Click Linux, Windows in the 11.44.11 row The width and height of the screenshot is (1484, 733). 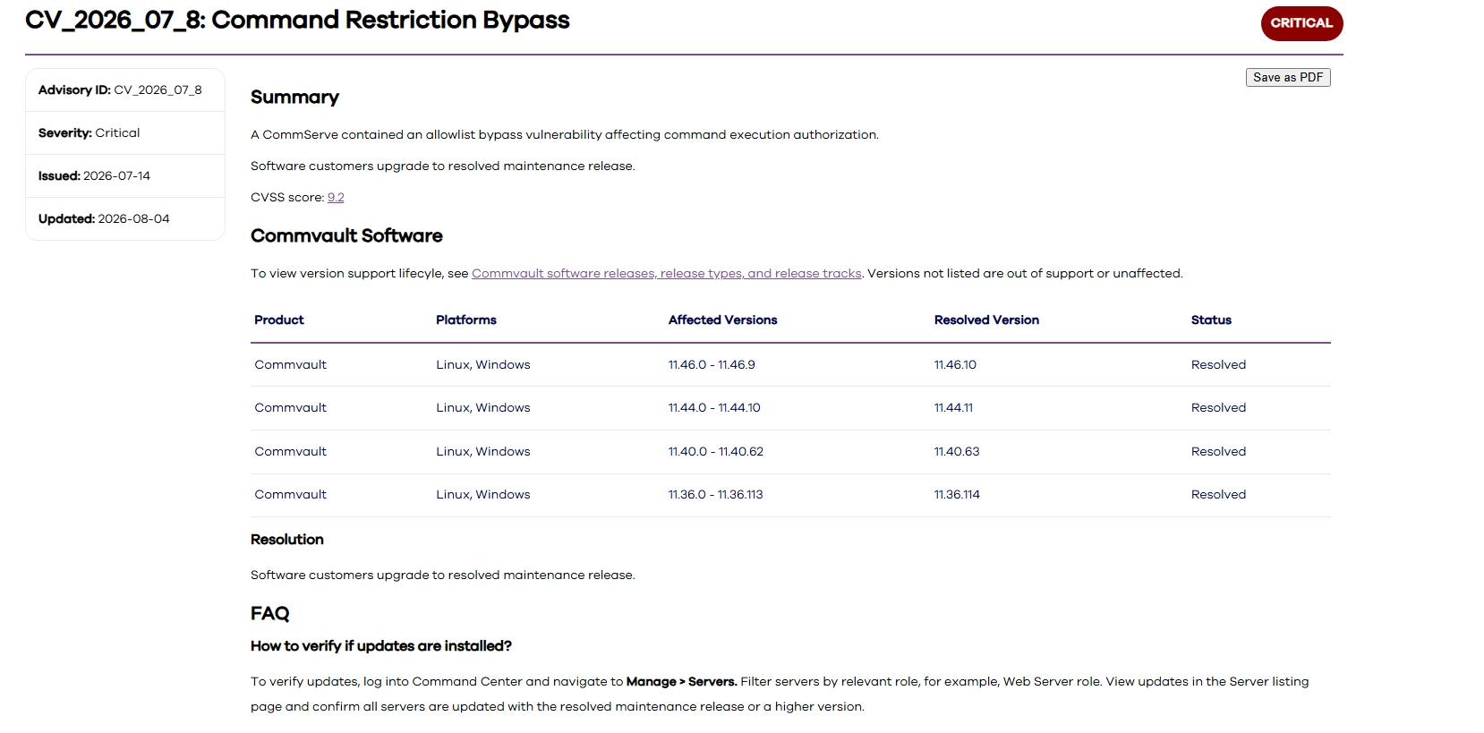483,408
